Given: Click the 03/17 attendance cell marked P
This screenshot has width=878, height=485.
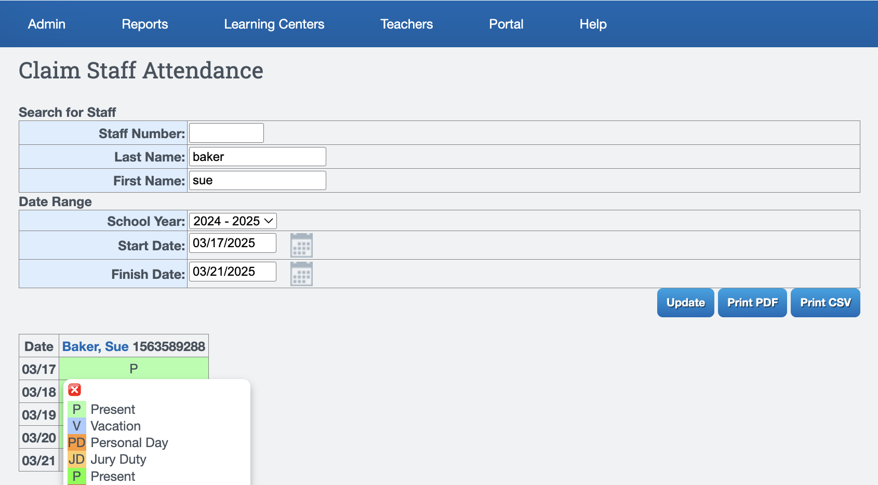Looking at the screenshot, I should coord(134,369).
